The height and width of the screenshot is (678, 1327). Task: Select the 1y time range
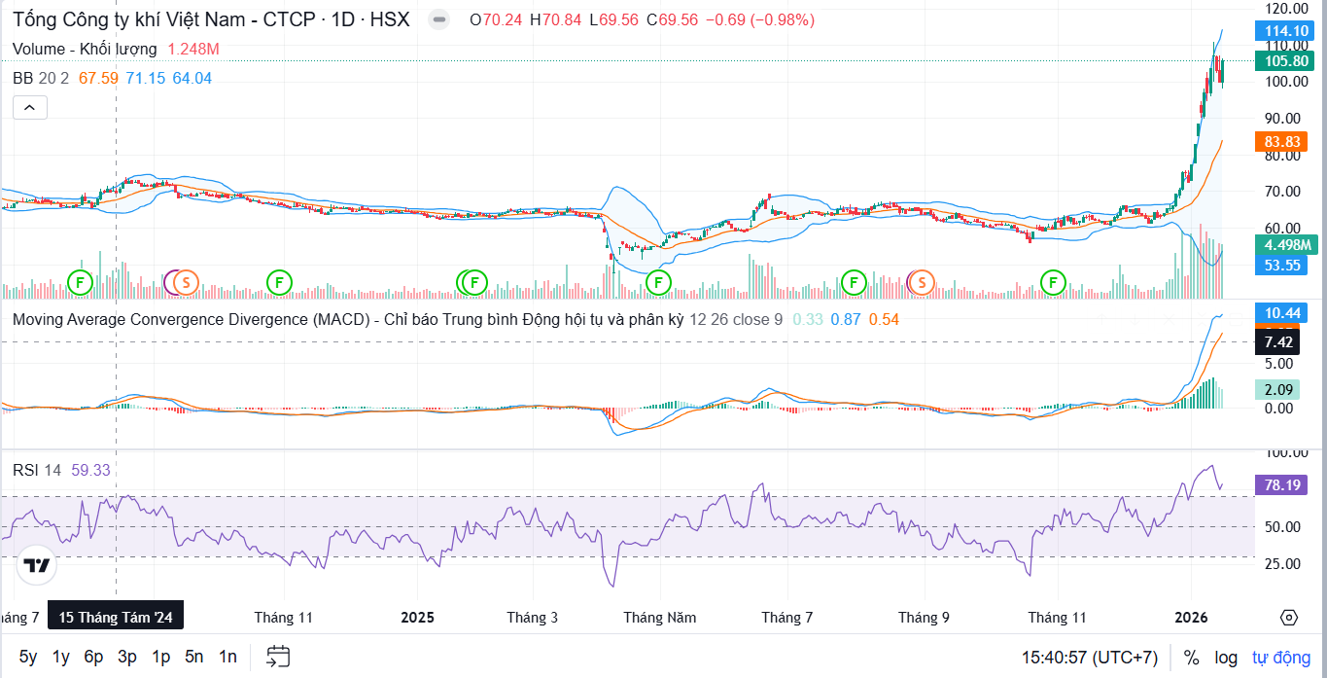pyautogui.click(x=60, y=657)
